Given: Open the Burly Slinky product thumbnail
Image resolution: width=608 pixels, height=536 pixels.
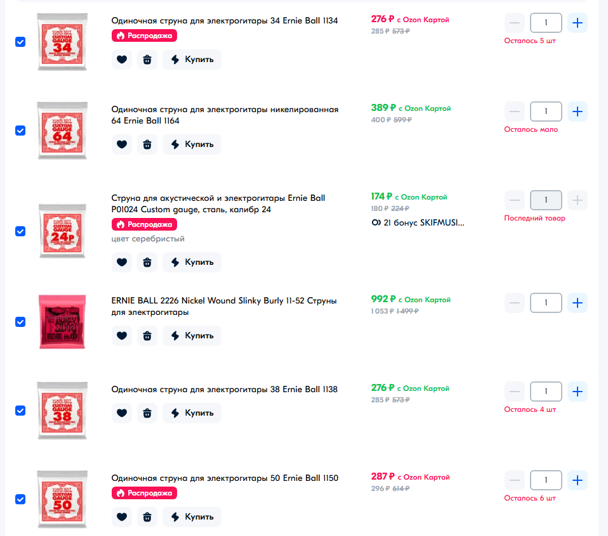Looking at the screenshot, I should click(62, 322).
